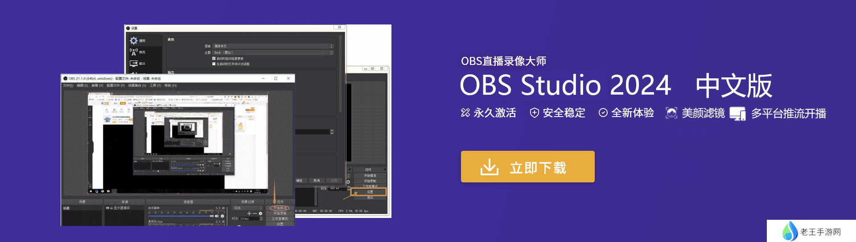Open the 语言 language dropdown
Viewport: 856px width, 242px height.
[x=272, y=46]
